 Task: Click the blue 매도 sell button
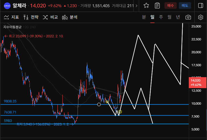pyautogui.click(x=185, y=5)
